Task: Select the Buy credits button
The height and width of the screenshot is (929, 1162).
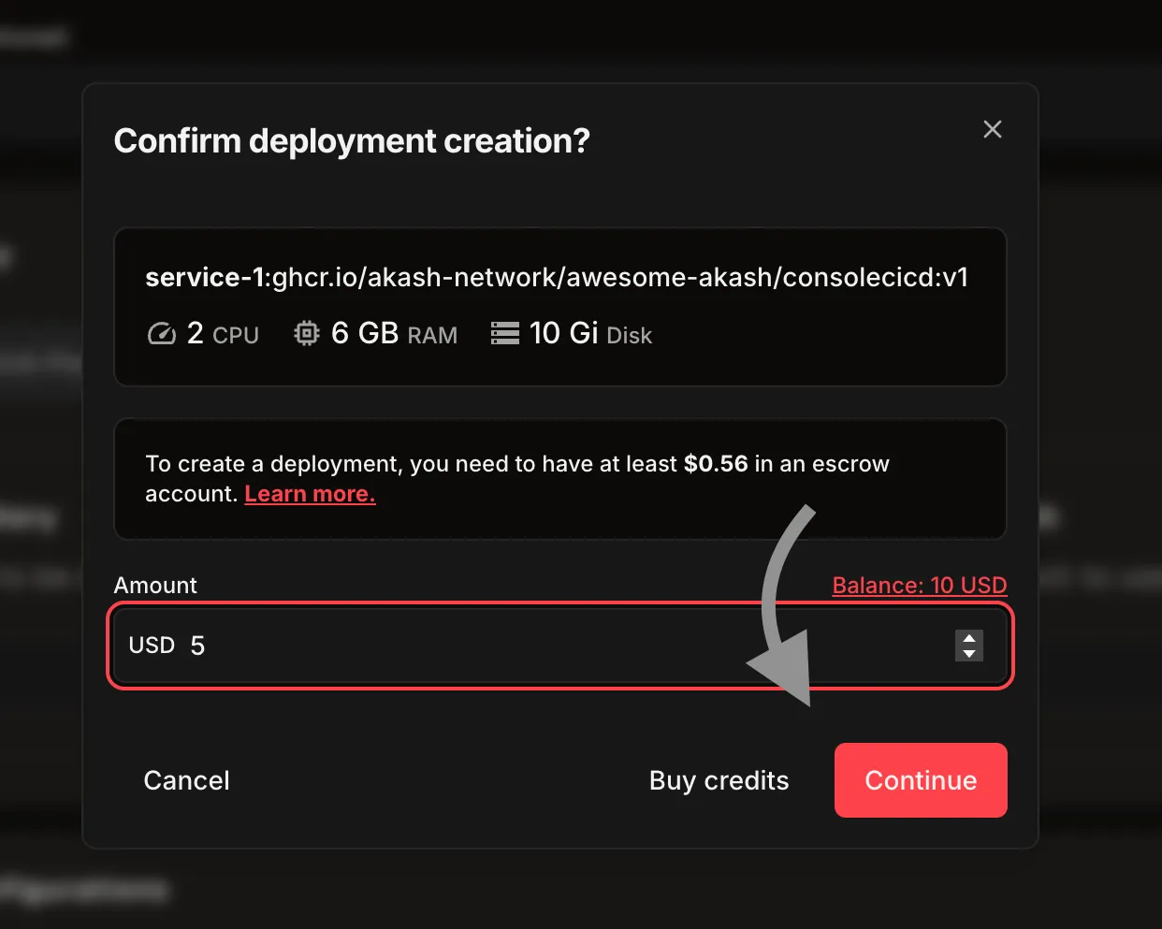Action: 719,780
